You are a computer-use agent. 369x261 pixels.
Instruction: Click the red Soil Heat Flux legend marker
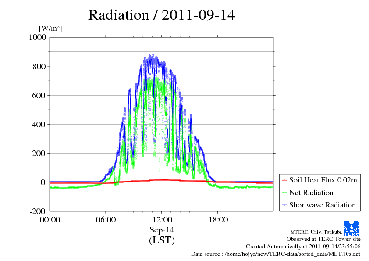(x=284, y=180)
